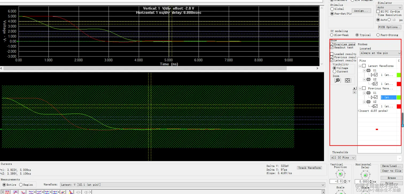Open the Thresholds All IC Pins dropdown

pyautogui.click(x=343, y=157)
